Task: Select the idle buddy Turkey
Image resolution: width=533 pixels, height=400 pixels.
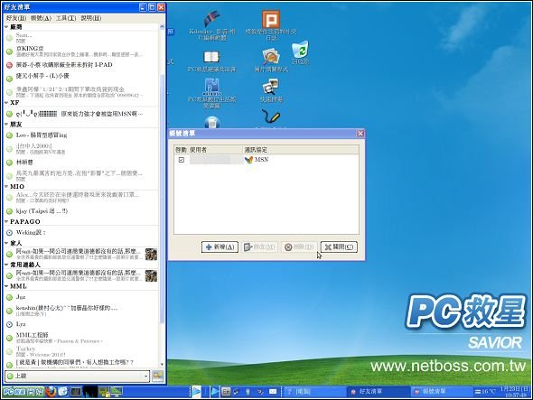Action: 81,351
